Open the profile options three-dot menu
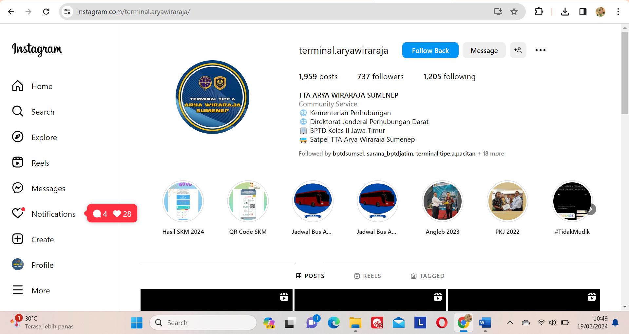629x334 pixels. tap(540, 50)
